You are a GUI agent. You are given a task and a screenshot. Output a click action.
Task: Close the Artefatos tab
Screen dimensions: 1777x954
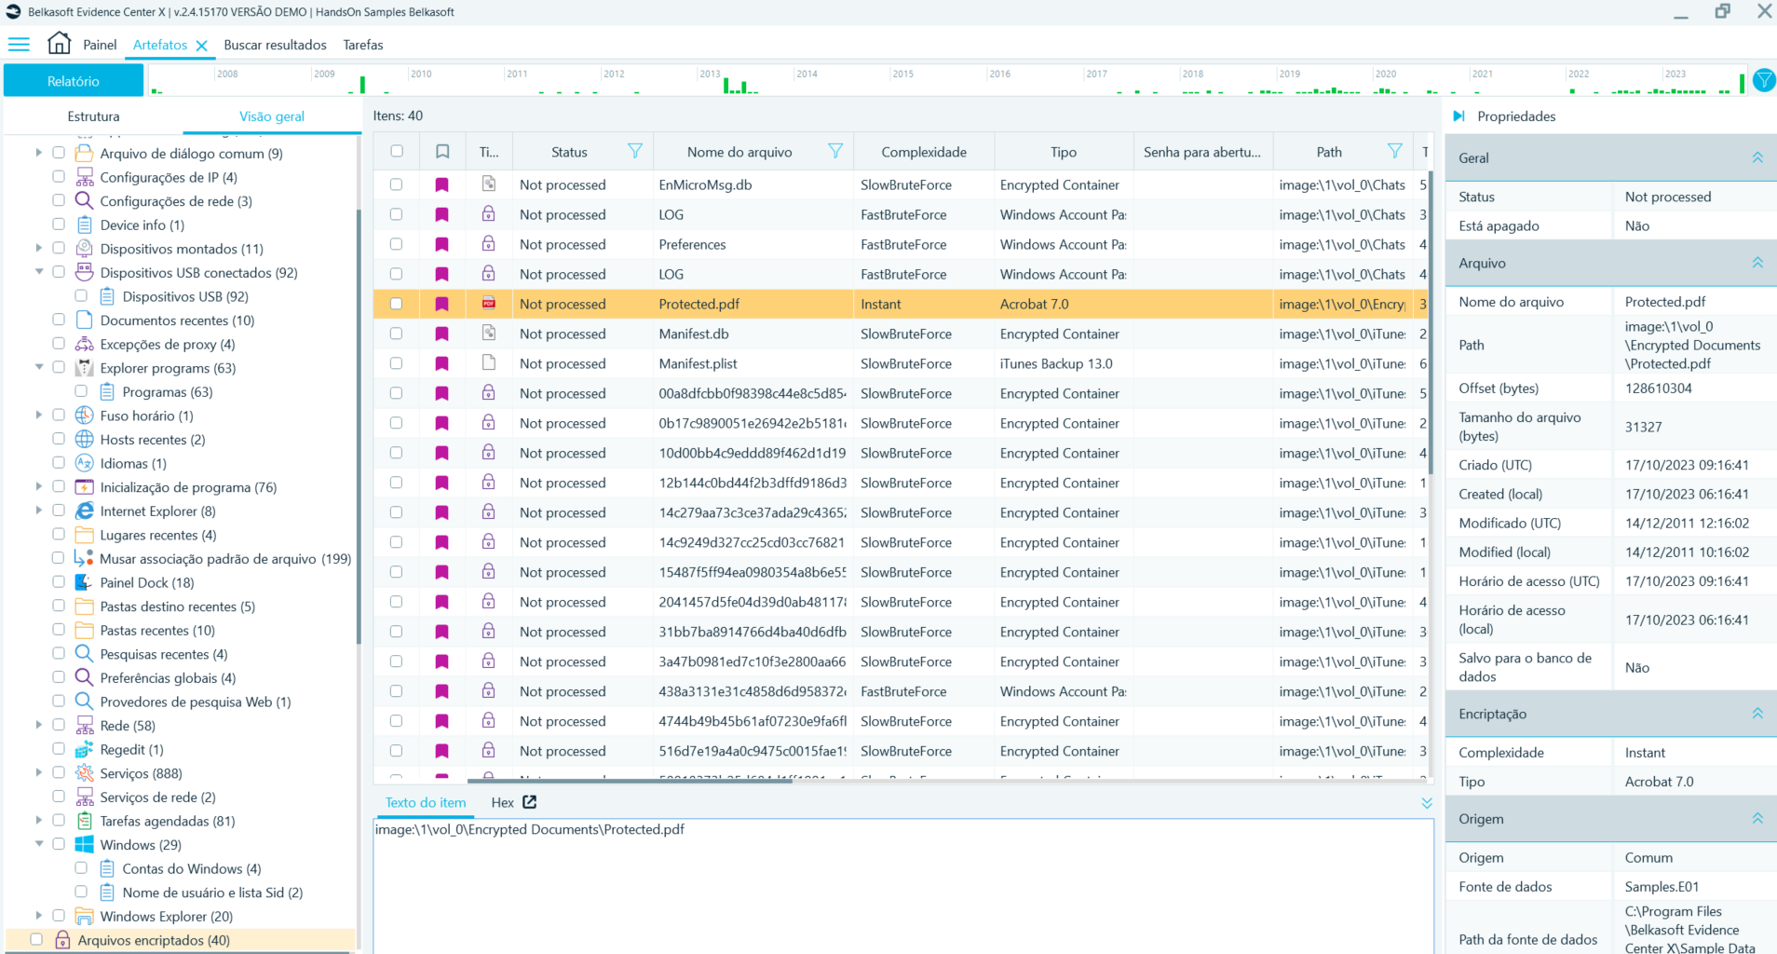201,45
